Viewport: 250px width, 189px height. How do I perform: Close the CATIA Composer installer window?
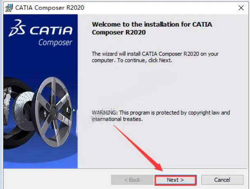point(241,8)
